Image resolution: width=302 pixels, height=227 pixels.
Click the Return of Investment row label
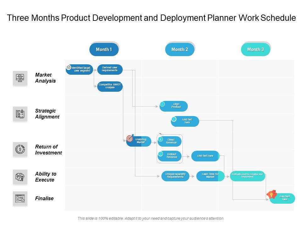(x=48, y=149)
